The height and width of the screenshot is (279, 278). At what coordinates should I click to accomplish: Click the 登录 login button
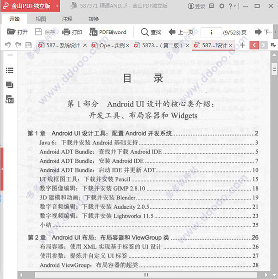[196, 6]
